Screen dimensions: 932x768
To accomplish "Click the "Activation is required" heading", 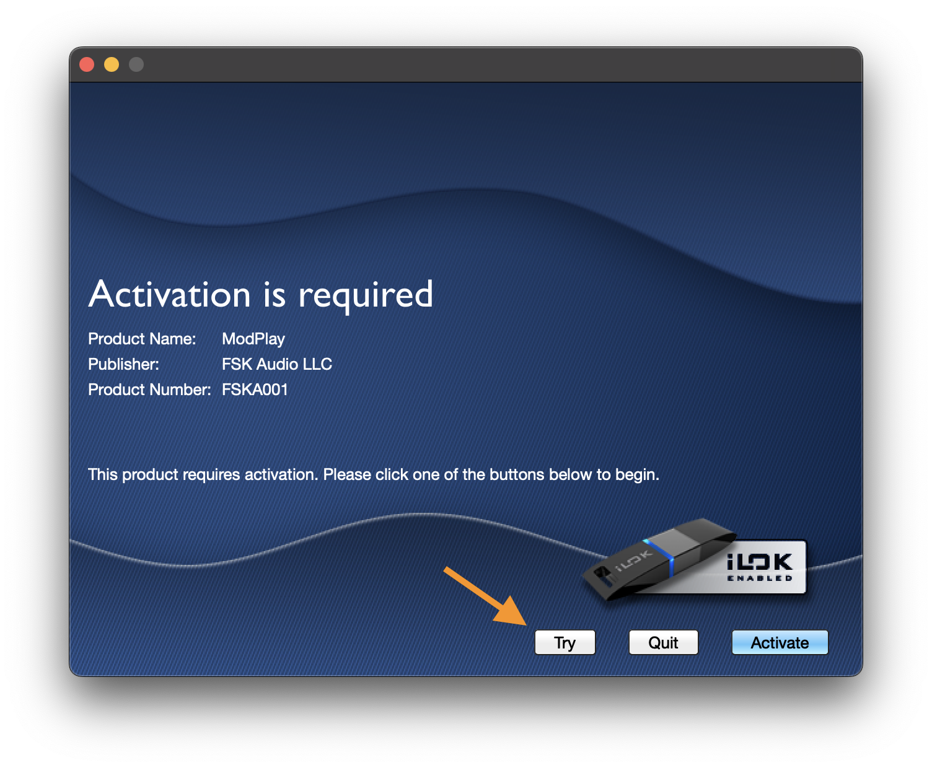I will [x=261, y=294].
